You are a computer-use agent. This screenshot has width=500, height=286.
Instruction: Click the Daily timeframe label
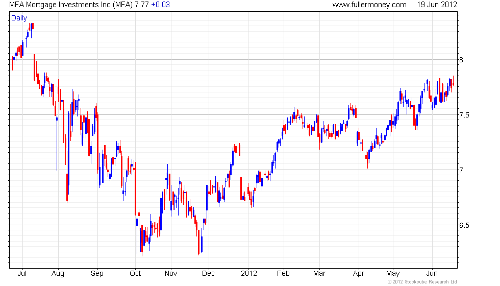click(19, 18)
